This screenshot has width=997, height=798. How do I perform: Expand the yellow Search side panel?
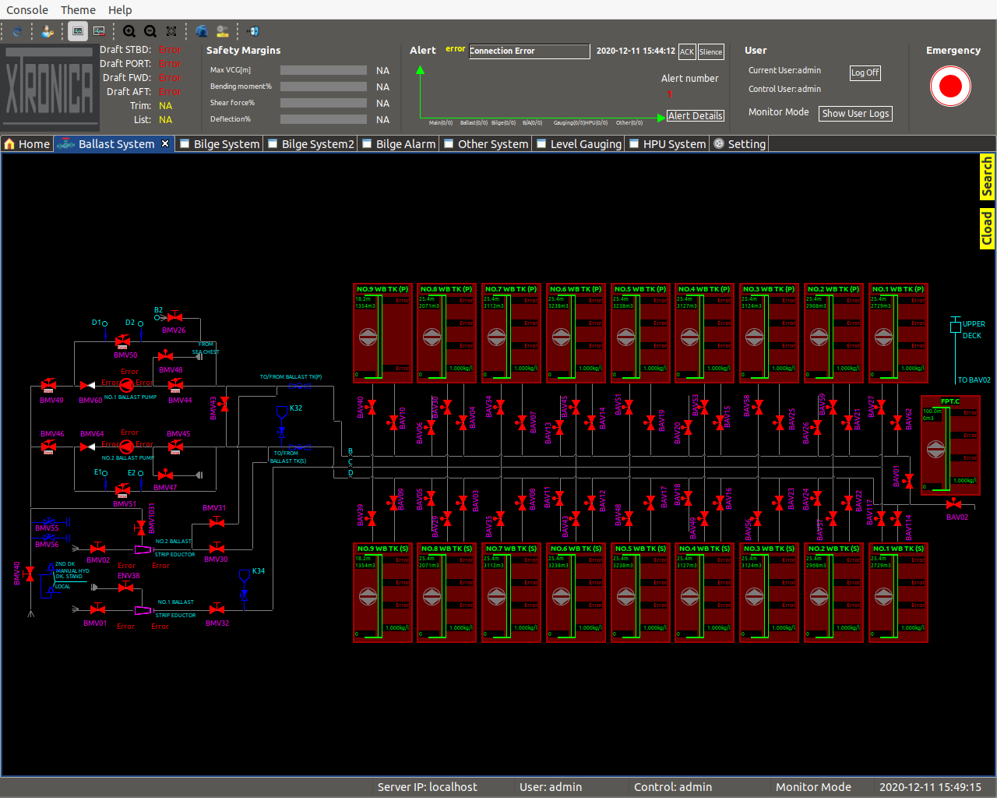(x=987, y=177)
